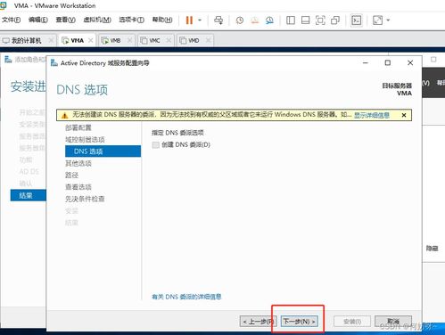The height and width of the screenshot is (335, 445).
Task: Click the 安装(I) install button
Action: point(352,322)
